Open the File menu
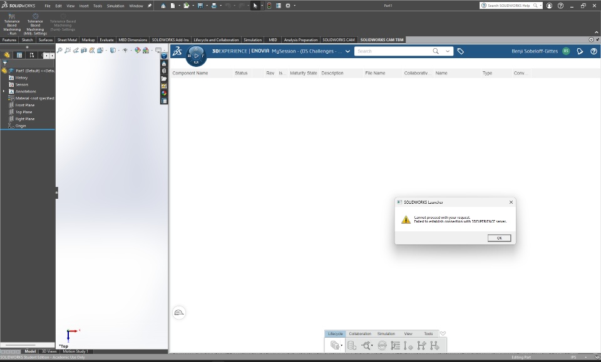The image size is (601, 362). pyautogui.click(x=48, y=6)
